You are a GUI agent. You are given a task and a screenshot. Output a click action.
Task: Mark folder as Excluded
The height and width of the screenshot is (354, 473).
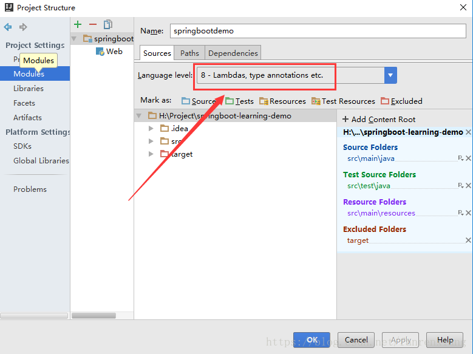coord(401,101)
